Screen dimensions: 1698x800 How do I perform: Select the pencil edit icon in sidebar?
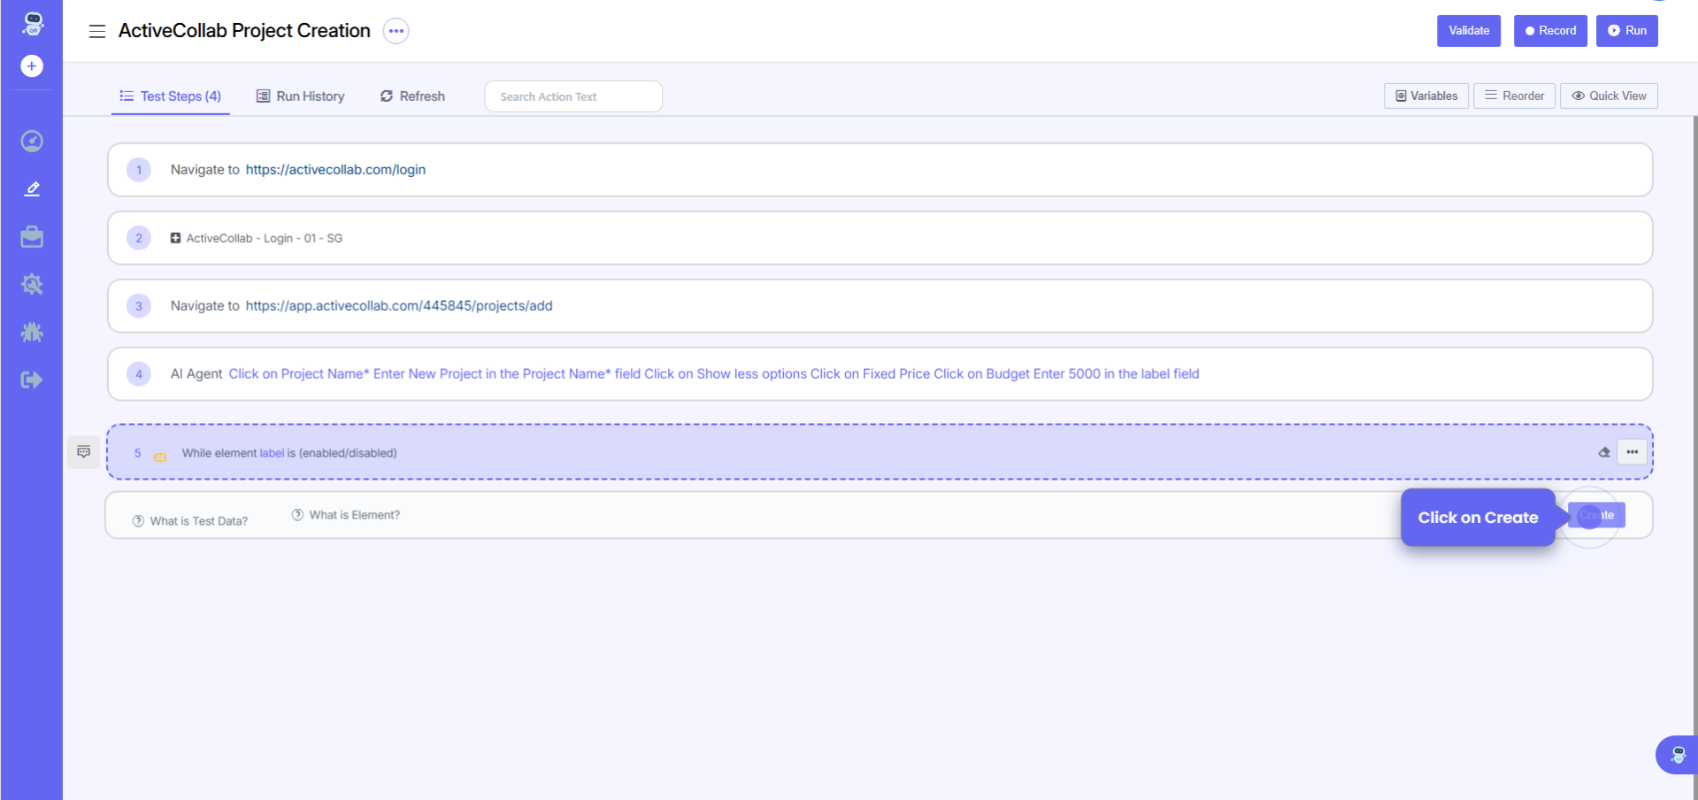click(32, 188)
